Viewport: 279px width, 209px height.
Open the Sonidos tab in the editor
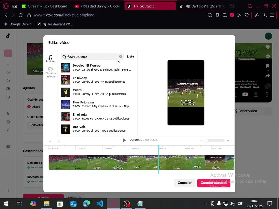point(51,59)
